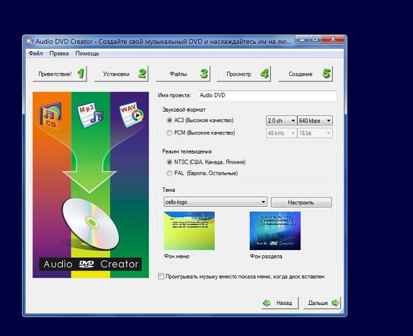The width and height of the screenshot is (413, 336).
Task: Click the green number 4 step icon
Action: (265, 74)
